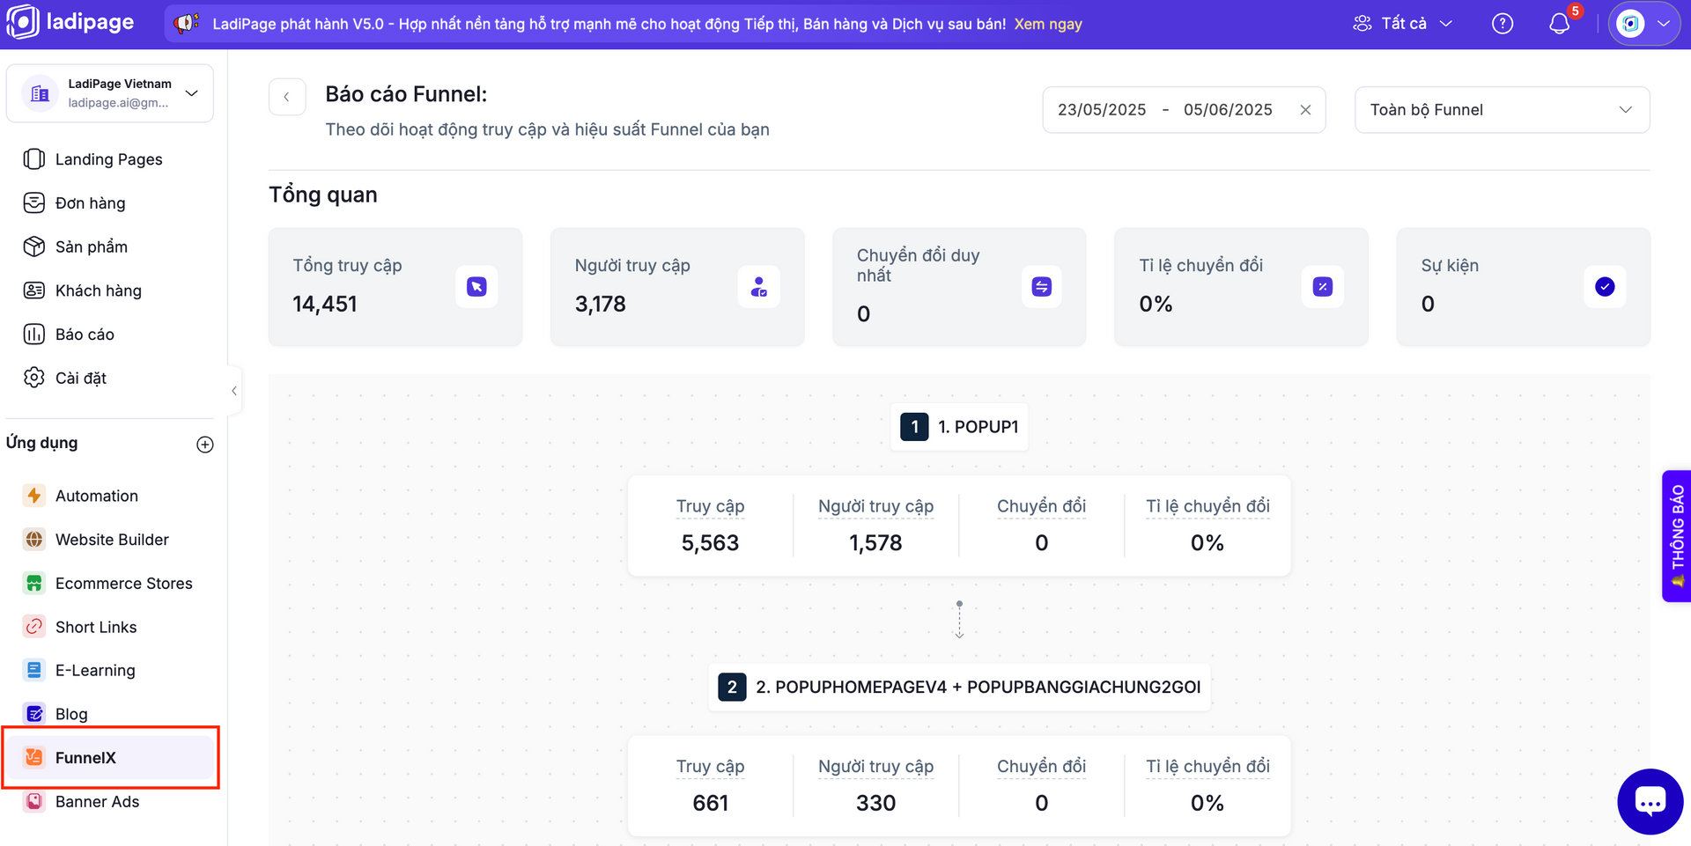Screen dimensions: 1691x846
Task: Click the Xem ngay announcement link
Action: click(1048, 24)
